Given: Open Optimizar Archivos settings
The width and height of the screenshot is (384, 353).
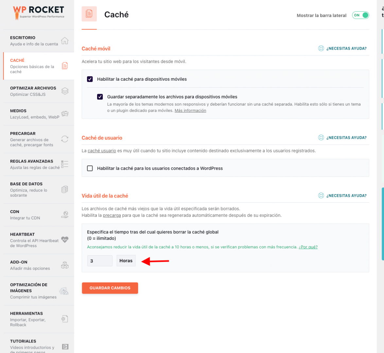Looking at the screenshot, I should 39,91.
